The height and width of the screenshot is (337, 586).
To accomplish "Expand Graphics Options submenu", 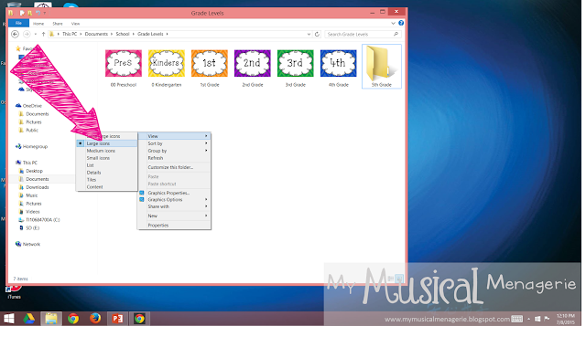I will (174, 199).
